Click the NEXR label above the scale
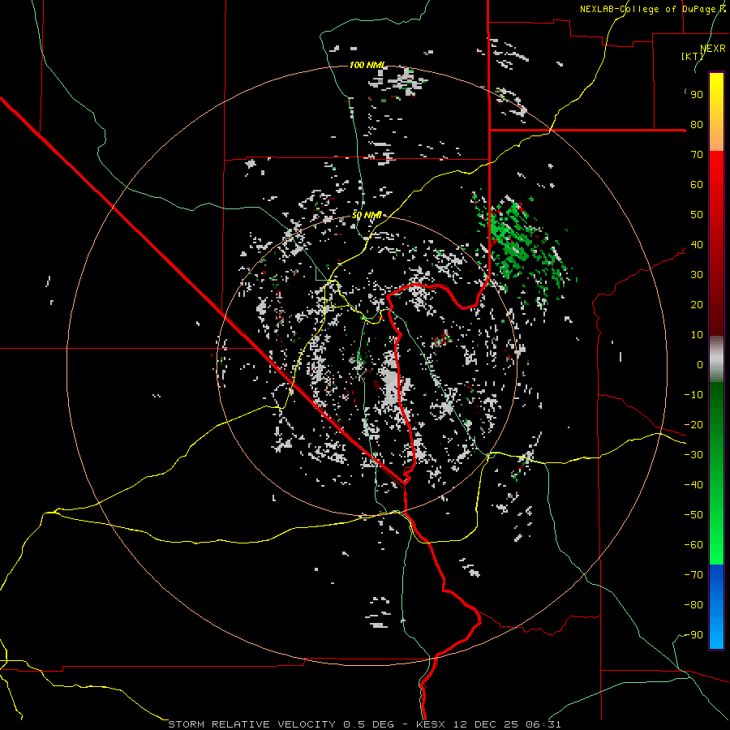The image size is (730, 730). (713, 49)
